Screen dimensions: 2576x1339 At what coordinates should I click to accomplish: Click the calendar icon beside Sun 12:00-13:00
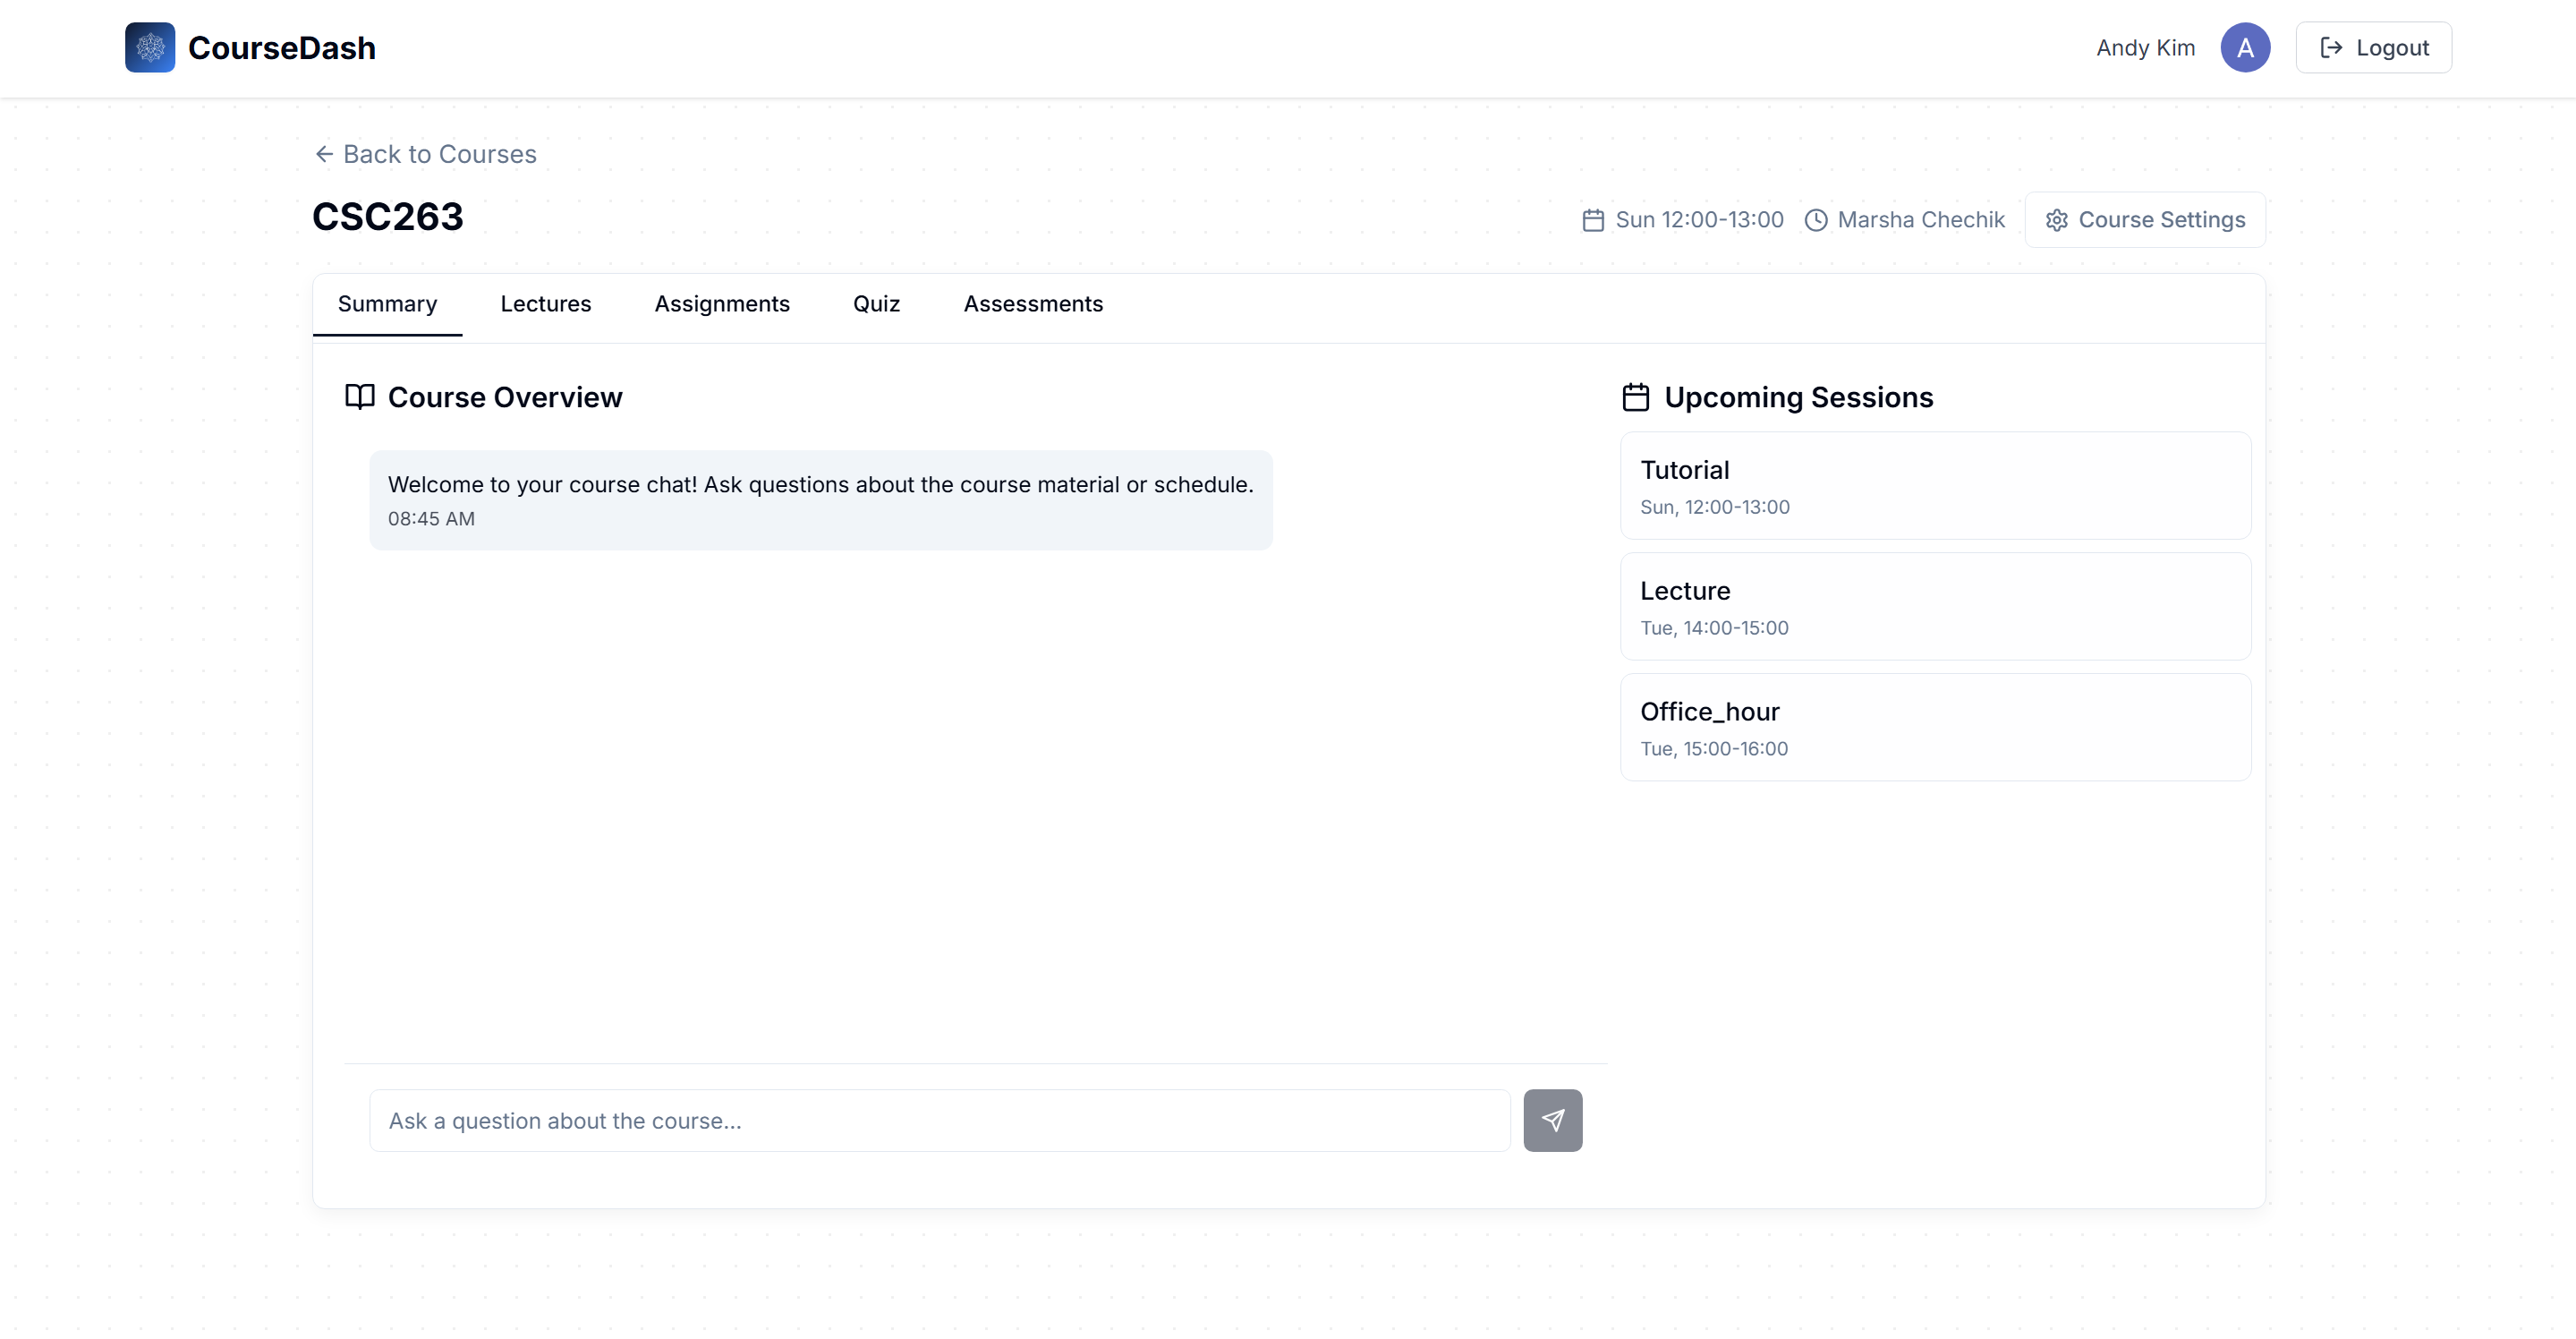tap(1593, 220)
